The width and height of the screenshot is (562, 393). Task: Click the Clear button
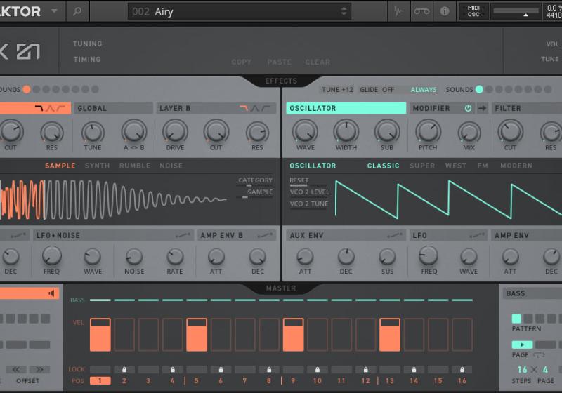coord(318,62)
